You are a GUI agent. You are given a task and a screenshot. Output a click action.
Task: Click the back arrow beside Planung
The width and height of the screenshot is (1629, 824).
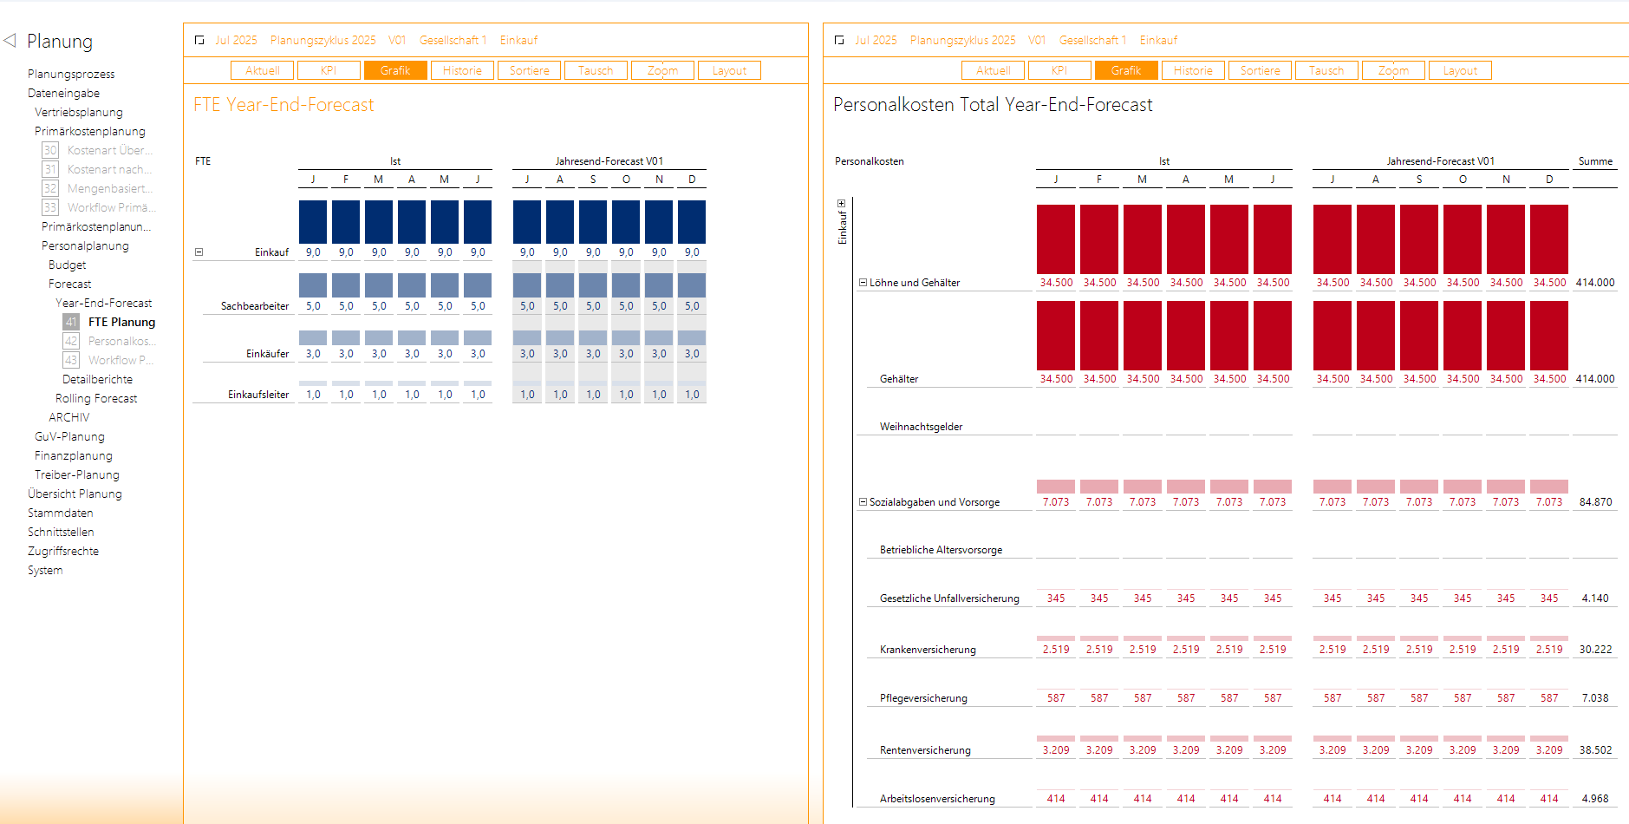pos(10,40)
